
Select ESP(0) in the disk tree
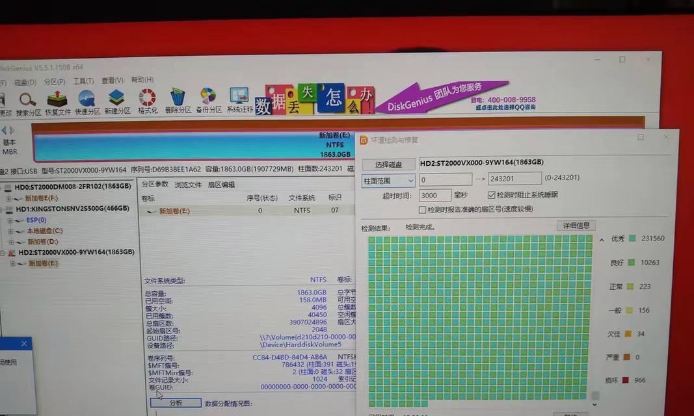point(36,220)
